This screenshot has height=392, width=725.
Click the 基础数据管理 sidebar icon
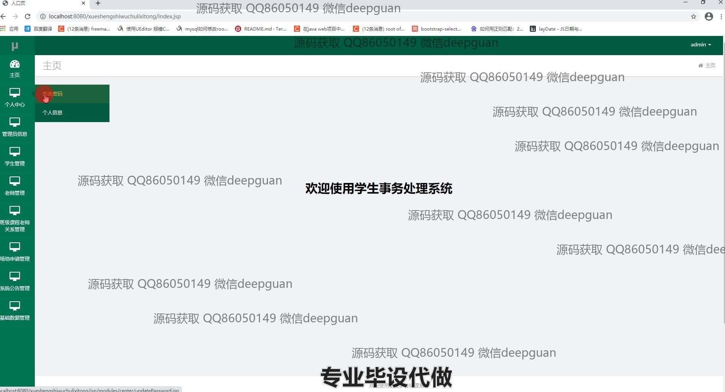click(15, 306)
